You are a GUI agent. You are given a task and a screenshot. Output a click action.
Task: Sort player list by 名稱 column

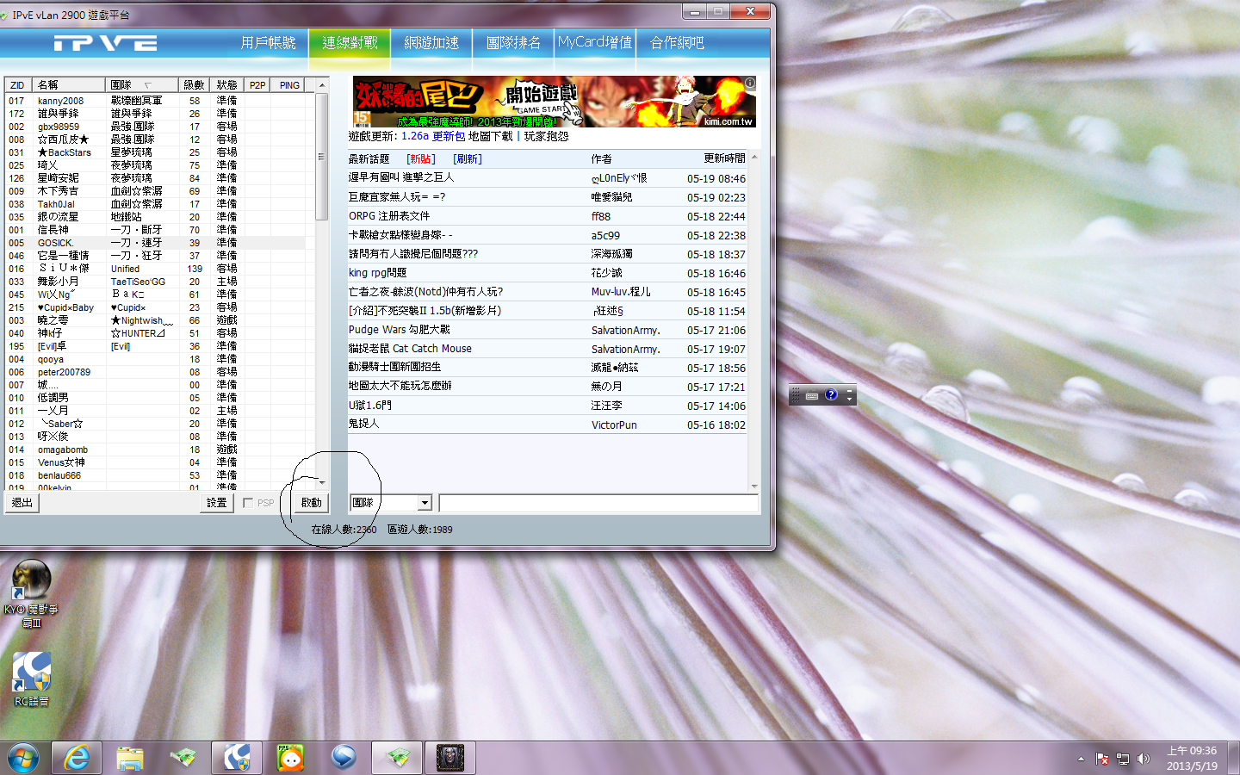[x=70, y=85]
